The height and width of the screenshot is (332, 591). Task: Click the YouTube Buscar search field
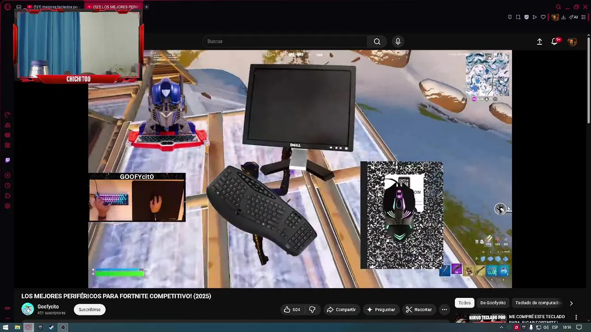coord(285,41)
